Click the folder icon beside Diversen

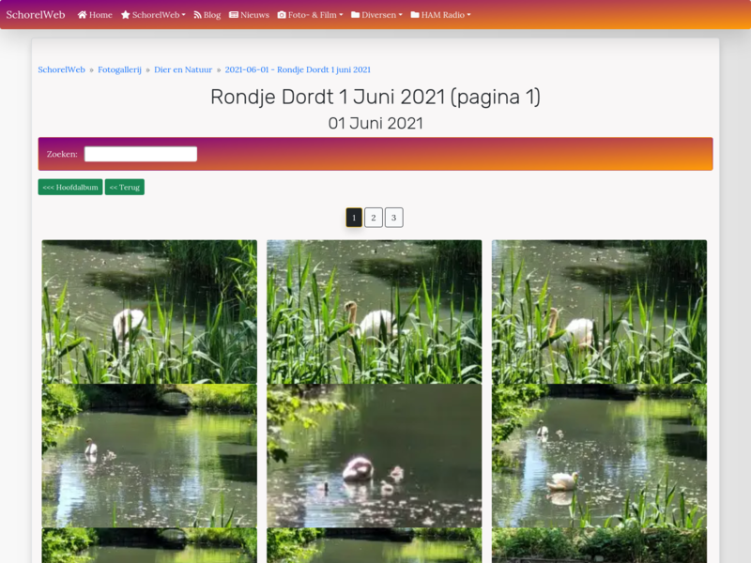pos(356,15)
